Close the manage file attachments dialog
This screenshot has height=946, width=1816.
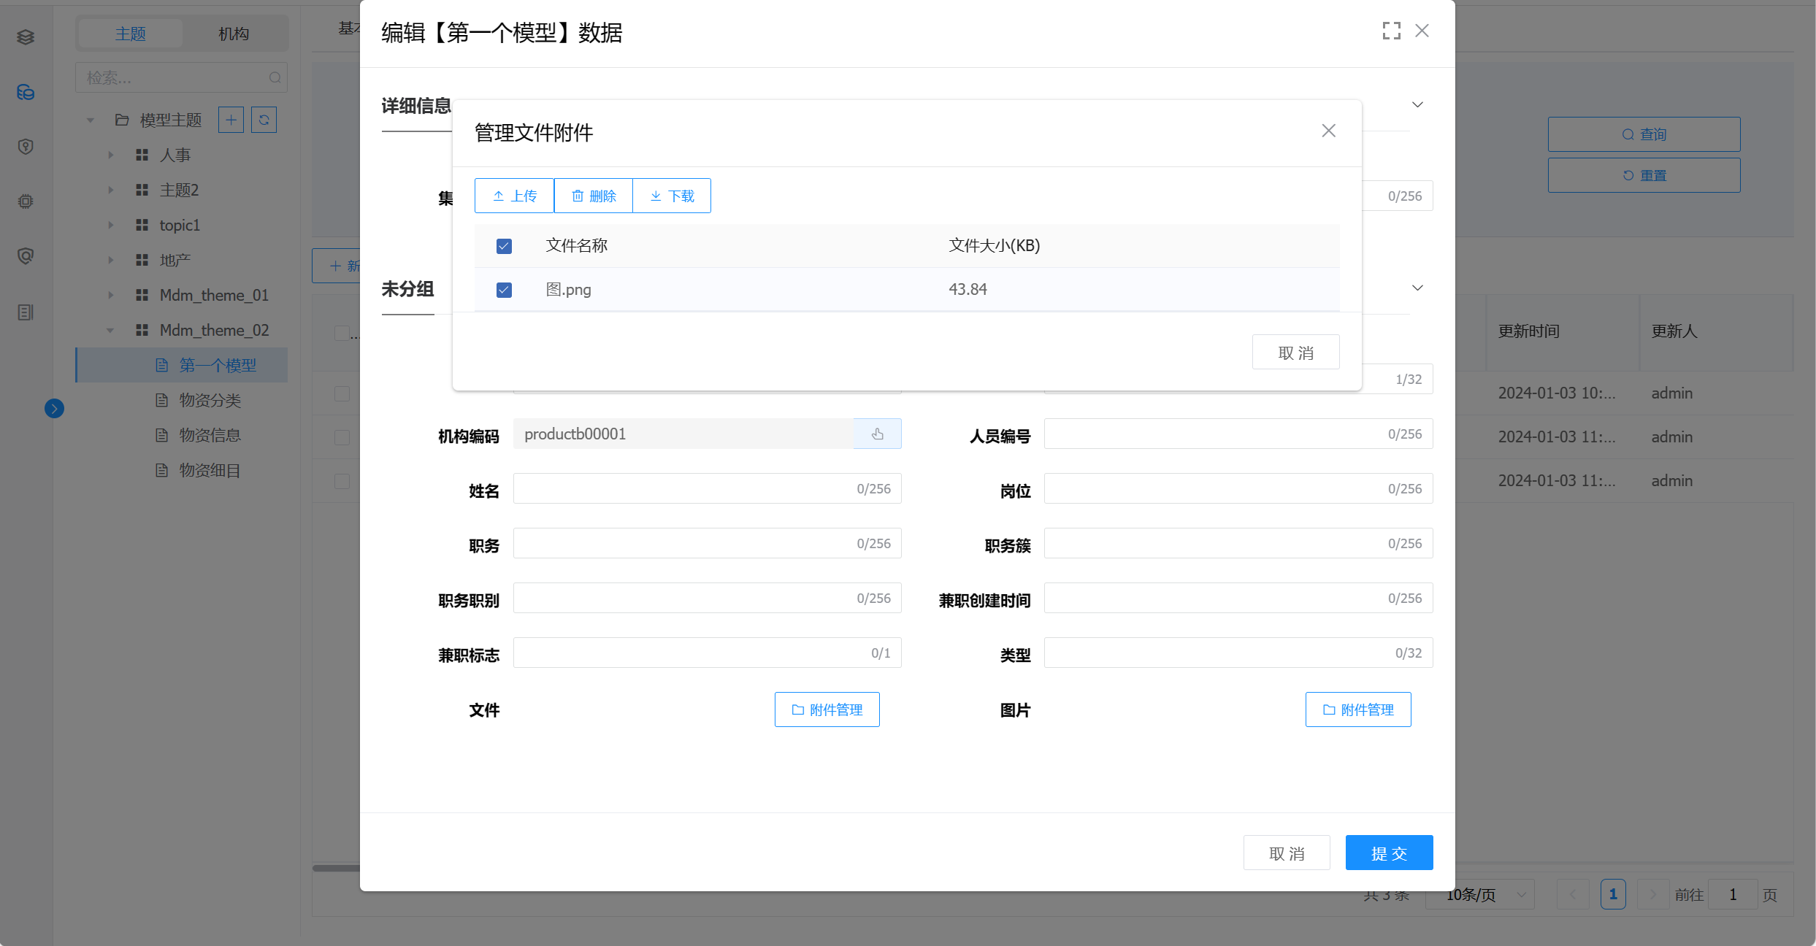click(1329, 131)
